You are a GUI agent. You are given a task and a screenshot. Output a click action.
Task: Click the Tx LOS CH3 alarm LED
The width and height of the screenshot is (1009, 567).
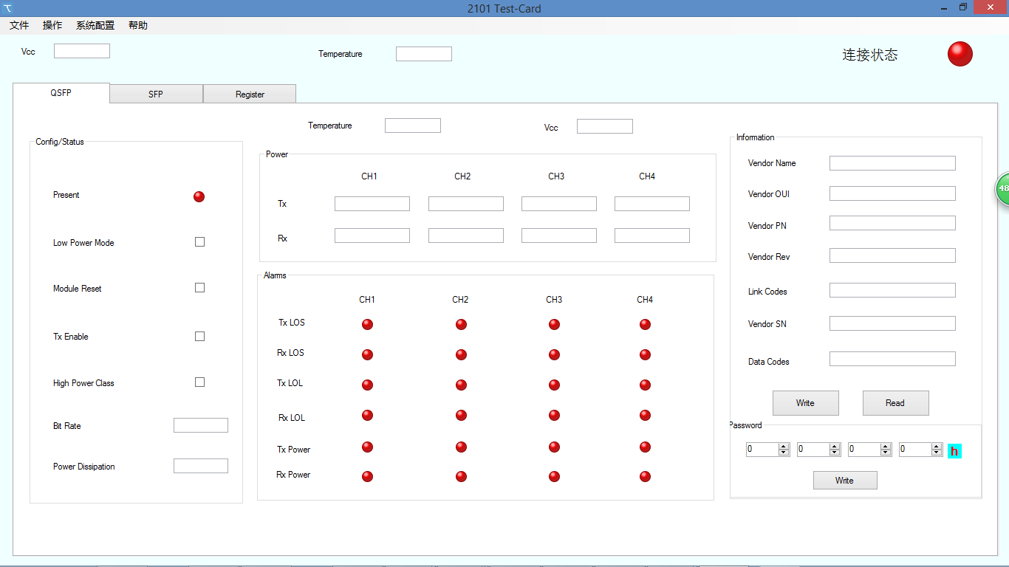tap(554, 324)
